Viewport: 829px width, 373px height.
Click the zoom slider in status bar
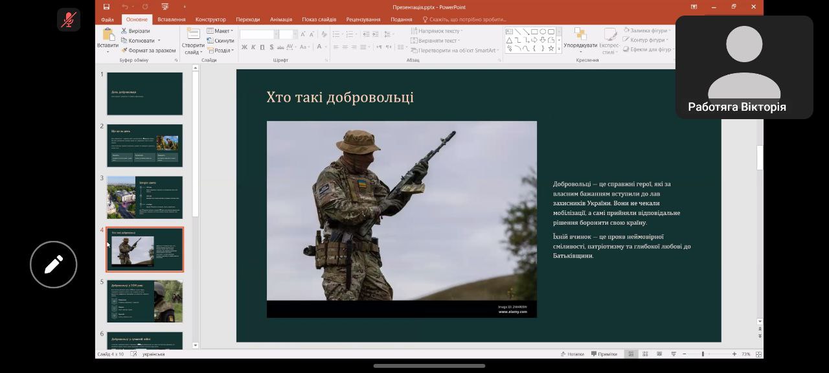(703, 354)
